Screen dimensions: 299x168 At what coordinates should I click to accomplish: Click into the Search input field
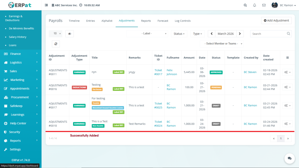coord(268,34)
